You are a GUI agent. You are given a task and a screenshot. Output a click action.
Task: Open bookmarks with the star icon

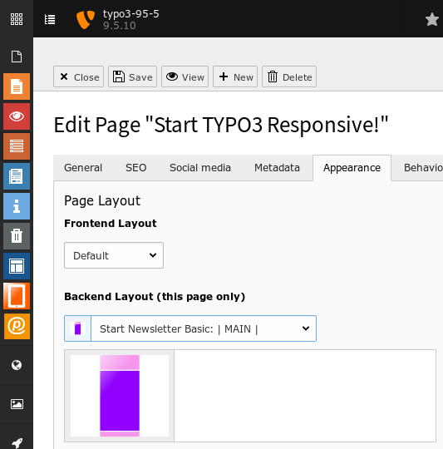432,19
